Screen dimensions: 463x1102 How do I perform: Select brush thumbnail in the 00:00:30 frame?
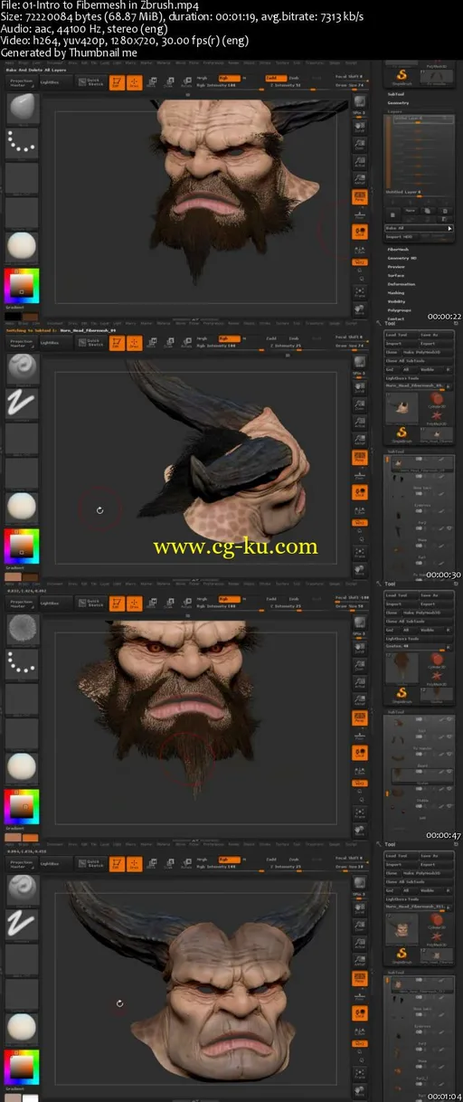(x=22, y=367)
